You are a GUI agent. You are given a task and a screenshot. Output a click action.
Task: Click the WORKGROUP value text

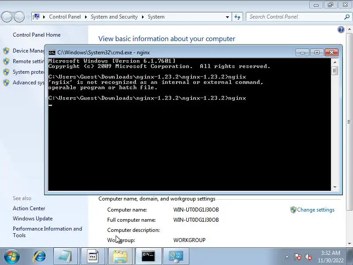(x=189, y=240)
